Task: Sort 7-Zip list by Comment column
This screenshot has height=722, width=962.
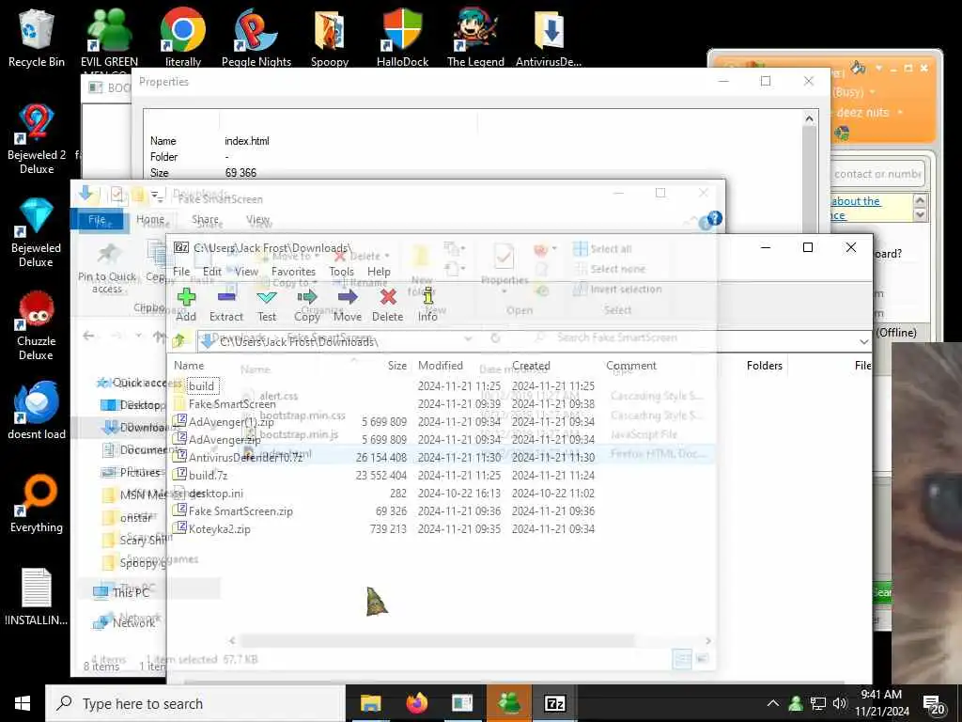Action: [x=631, y=366]
